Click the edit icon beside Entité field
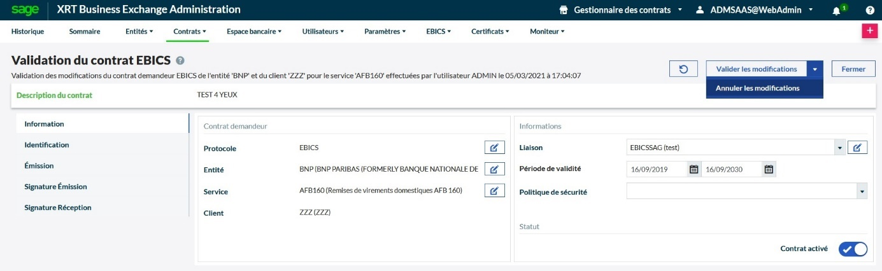The image size is (882, 271). coord(494,169)
